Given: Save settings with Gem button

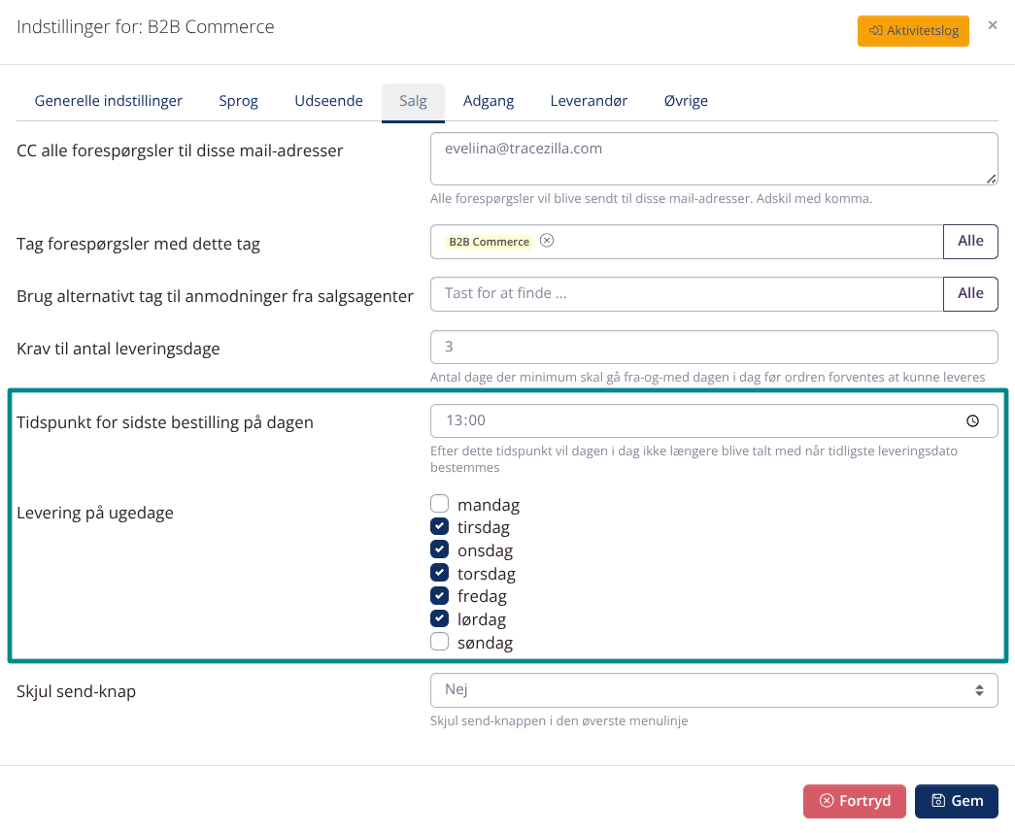Looking at the screenshot, I should click(x=957, y=801).
